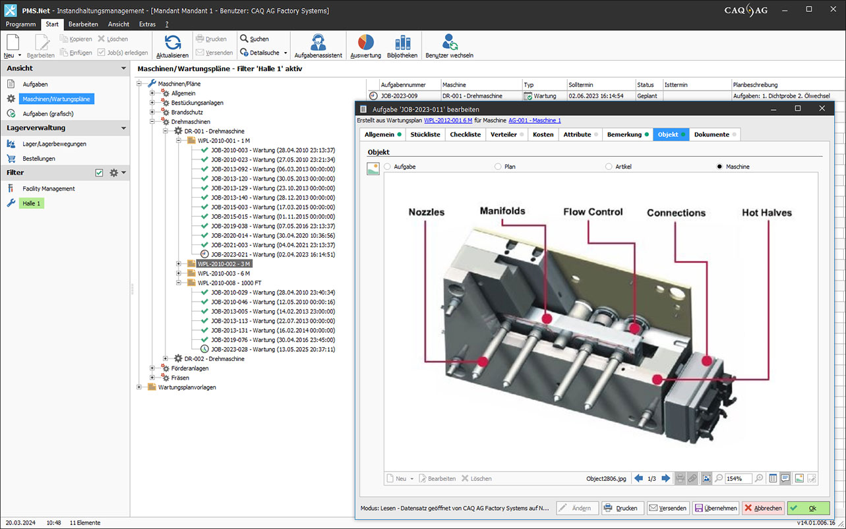Click the Abbrechen button

click(763, 508)
